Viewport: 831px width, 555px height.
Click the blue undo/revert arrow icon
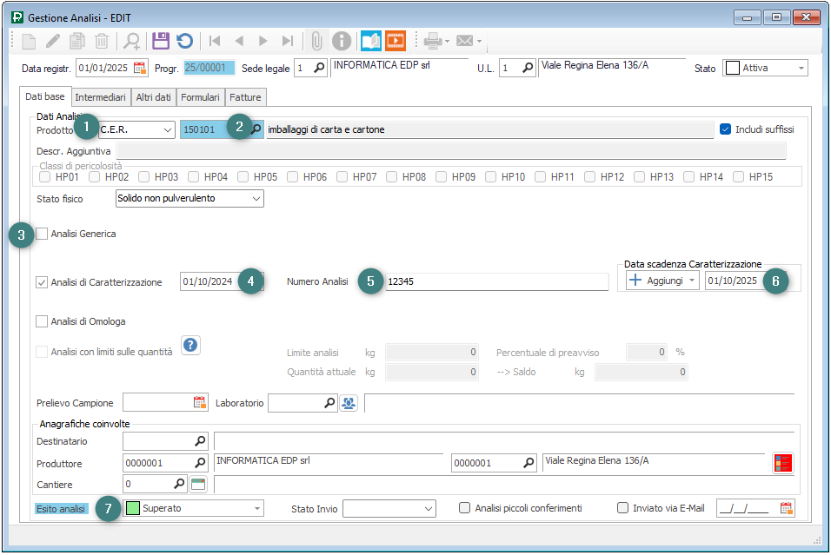tap(184, 41)
